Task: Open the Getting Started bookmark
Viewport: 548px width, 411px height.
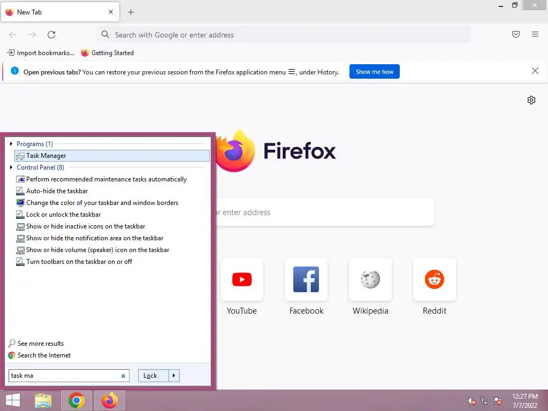Action: pyautogui.click(x=107, y=53)
